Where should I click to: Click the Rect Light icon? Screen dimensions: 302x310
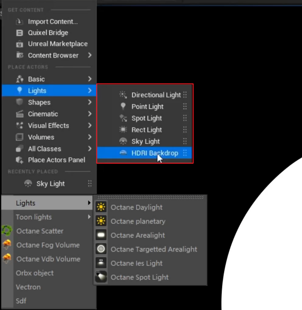pyautogui.click(x=123, y=130)
